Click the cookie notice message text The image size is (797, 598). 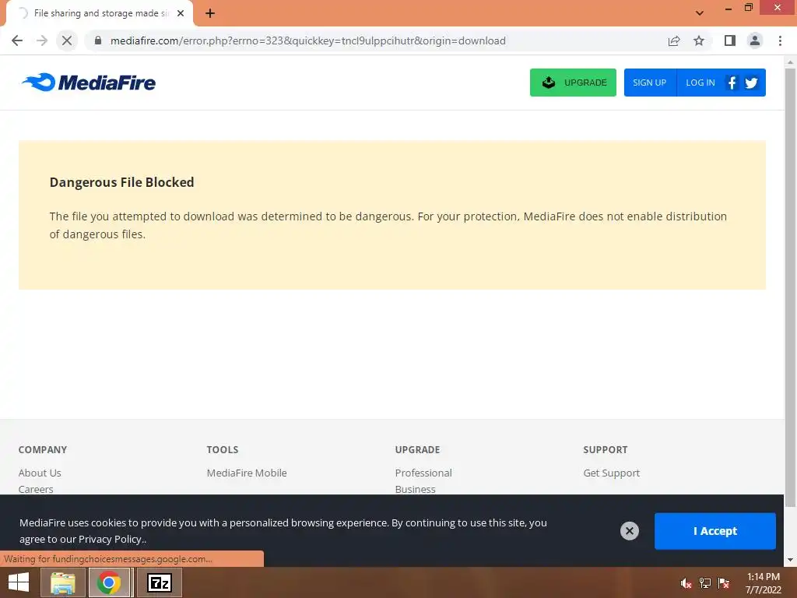coord(283,531)
